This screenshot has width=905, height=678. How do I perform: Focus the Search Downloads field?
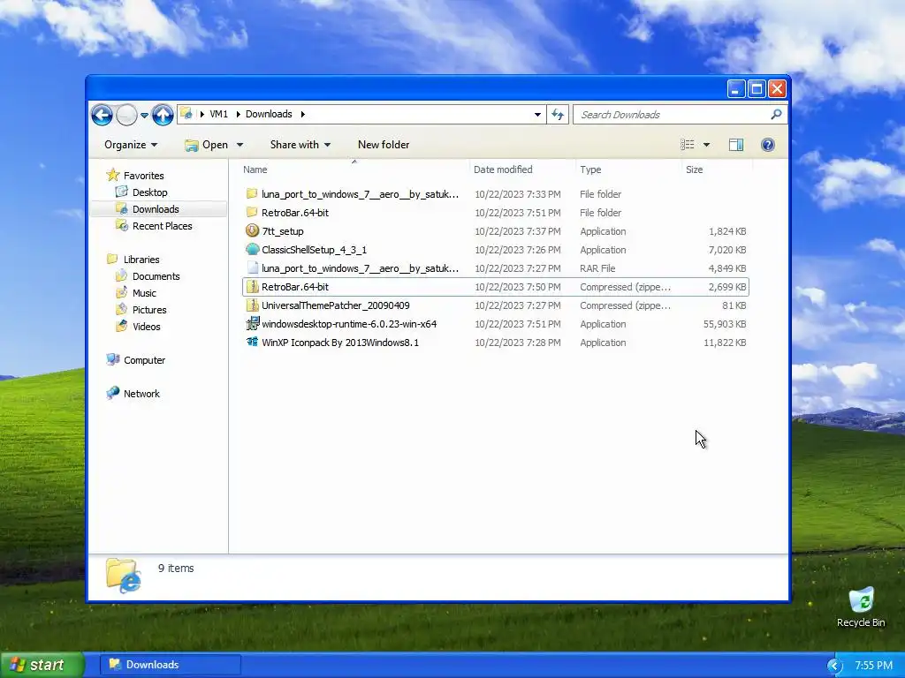point(680,114)
